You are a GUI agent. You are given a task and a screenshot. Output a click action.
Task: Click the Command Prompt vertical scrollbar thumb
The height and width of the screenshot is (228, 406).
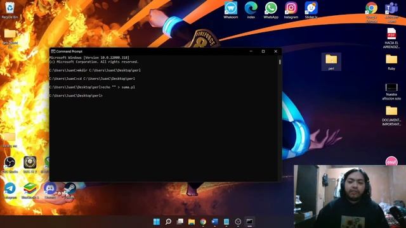[280, 62]
